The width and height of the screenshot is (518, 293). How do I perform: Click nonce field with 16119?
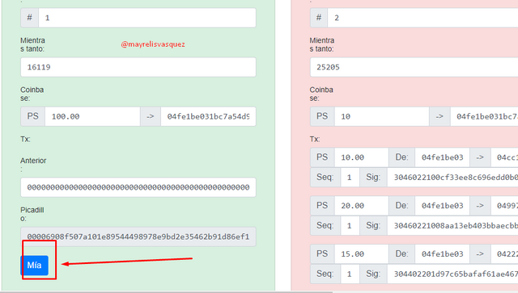coord(138,67)
